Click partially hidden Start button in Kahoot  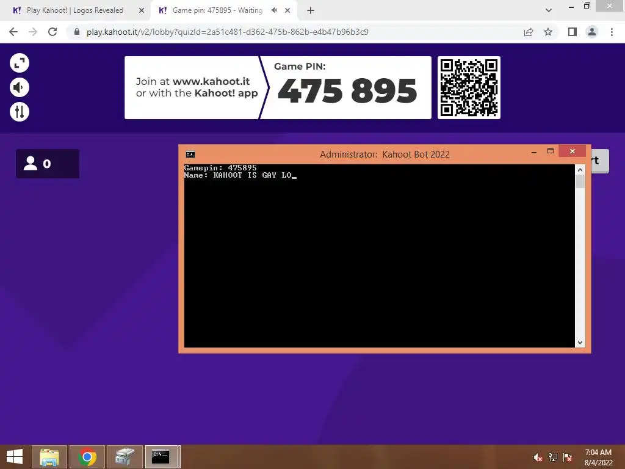pos(600,161)
